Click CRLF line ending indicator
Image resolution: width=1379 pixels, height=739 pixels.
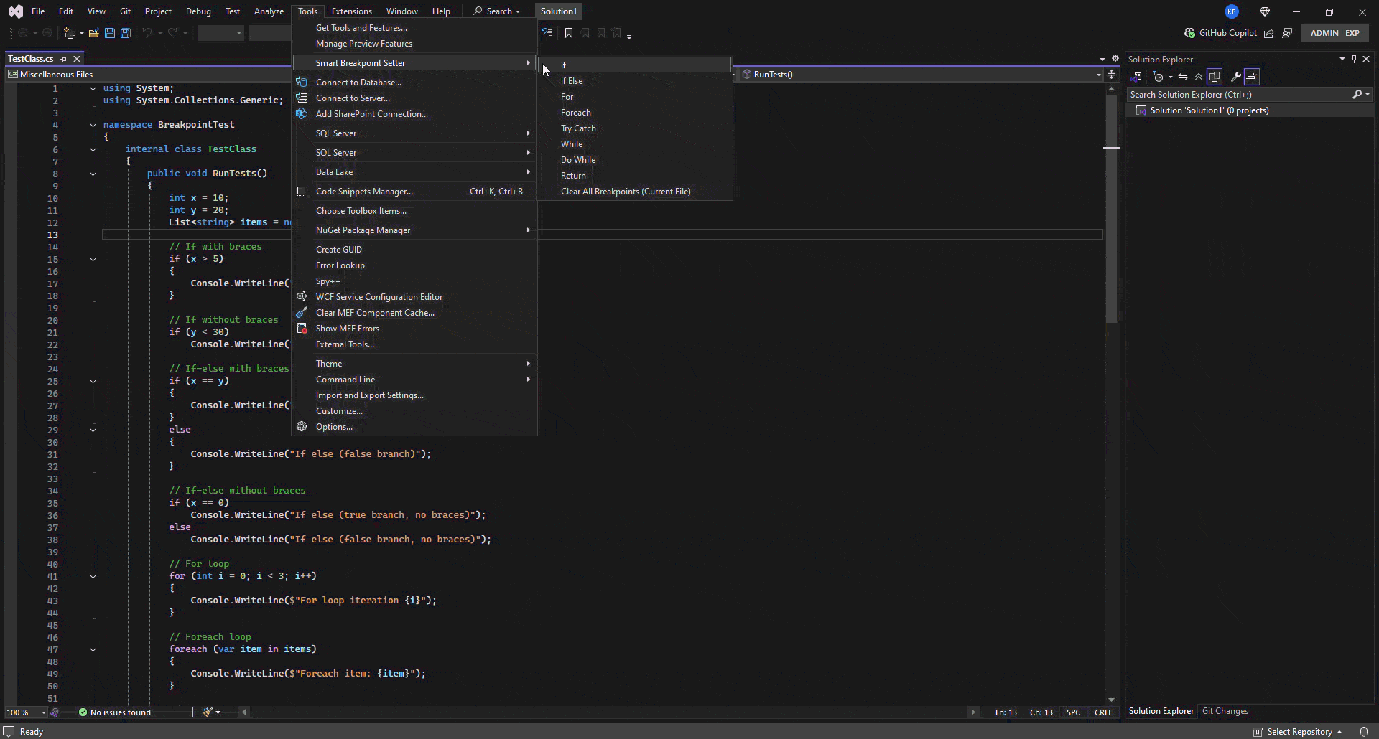(1103, 712)
